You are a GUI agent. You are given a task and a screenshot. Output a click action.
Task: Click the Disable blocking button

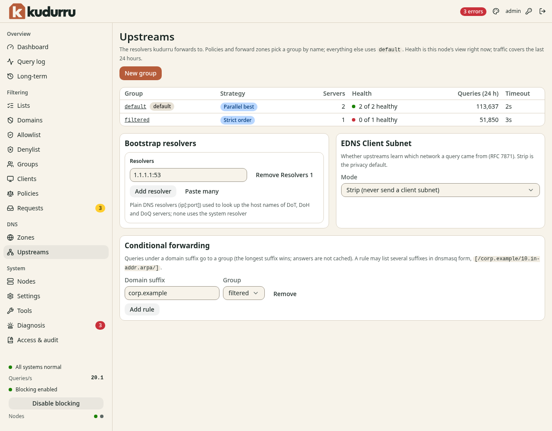point(56,403)
